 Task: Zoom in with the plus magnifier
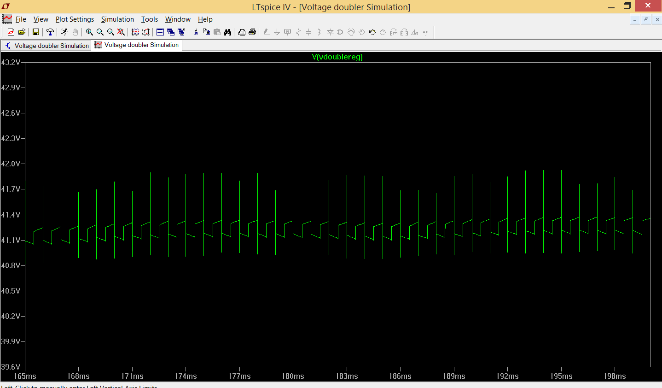89,32
